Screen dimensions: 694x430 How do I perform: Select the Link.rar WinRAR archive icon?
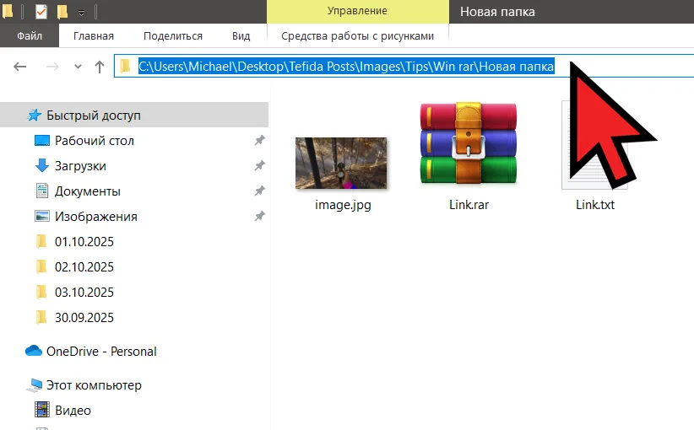468,144
